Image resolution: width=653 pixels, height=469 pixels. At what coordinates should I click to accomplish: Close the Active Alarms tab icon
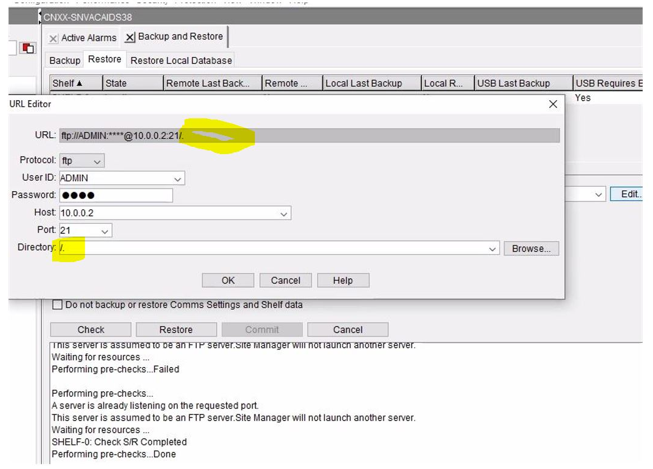pos(53,38)
